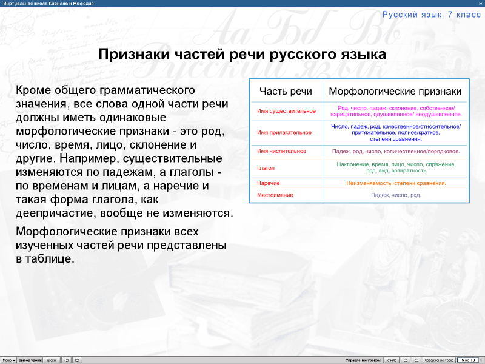This screenshot has width=485, height=364.
Task: Click the left navigation icon at bottom-left toolbar
Action: tap(65, 360)
